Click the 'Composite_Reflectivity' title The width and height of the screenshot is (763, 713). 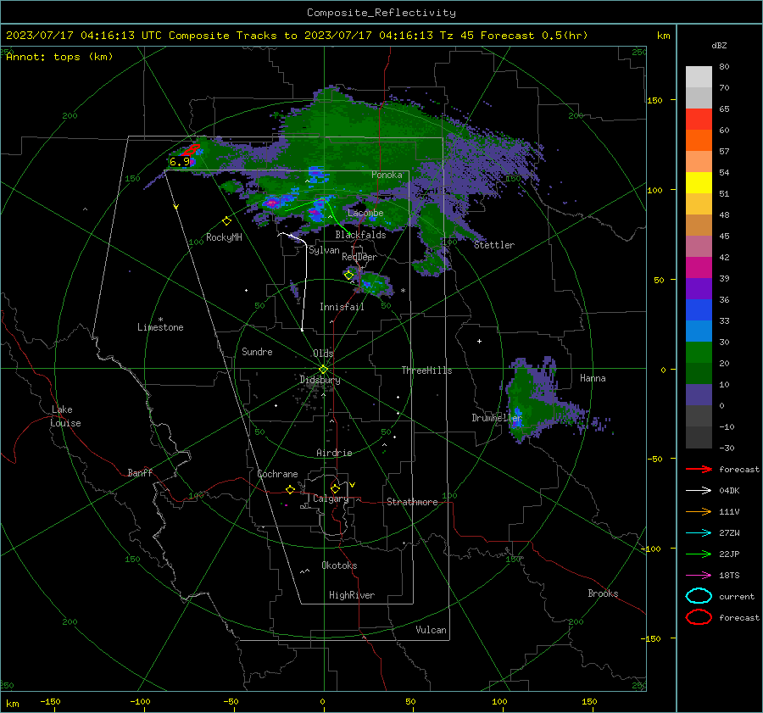381,13
